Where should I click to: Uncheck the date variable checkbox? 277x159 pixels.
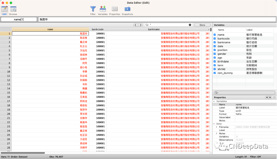click(215, 46)
